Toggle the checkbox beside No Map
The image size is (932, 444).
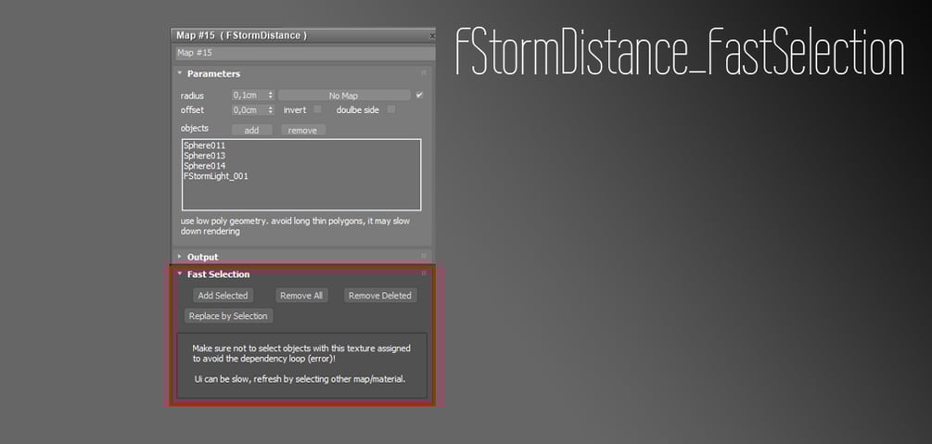pos(420,95)
